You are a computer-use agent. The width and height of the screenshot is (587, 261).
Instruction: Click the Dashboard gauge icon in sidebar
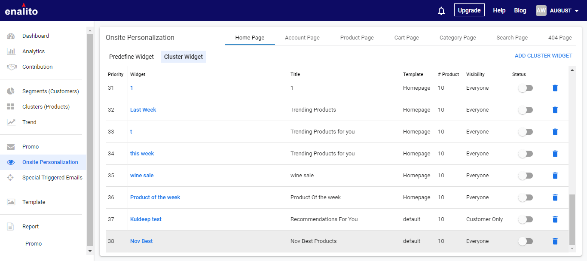pyautogui.click(x=11, y=36)
